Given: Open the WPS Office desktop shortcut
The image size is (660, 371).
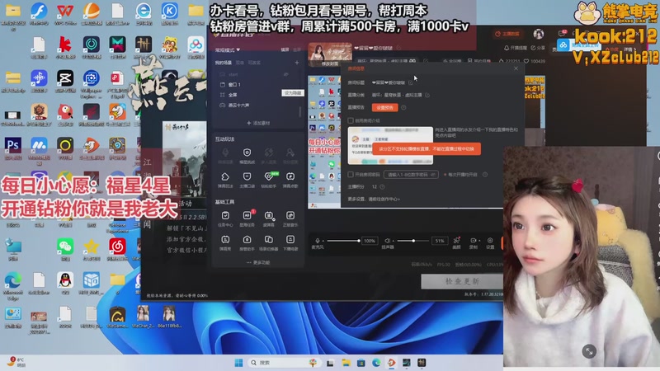Looking at the screenshot, I should click(x=65, y=11).
